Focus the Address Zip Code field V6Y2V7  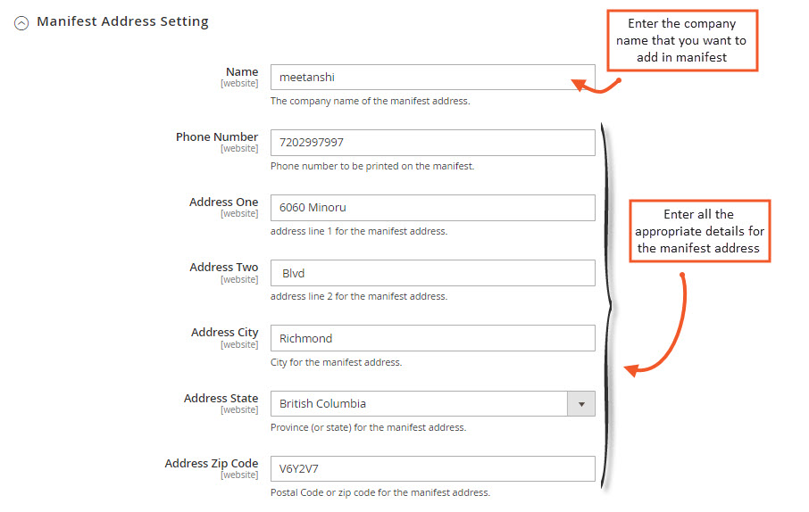432,468
